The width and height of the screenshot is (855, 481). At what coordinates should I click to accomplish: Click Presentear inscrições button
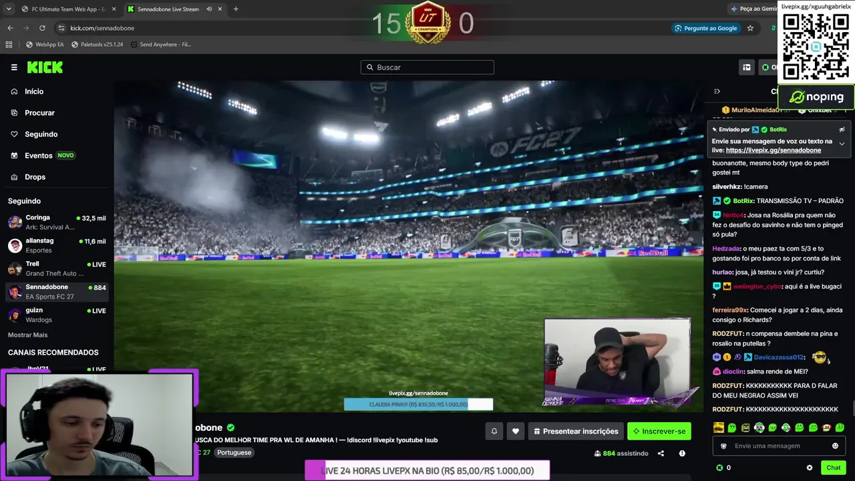tap(576, 432)
